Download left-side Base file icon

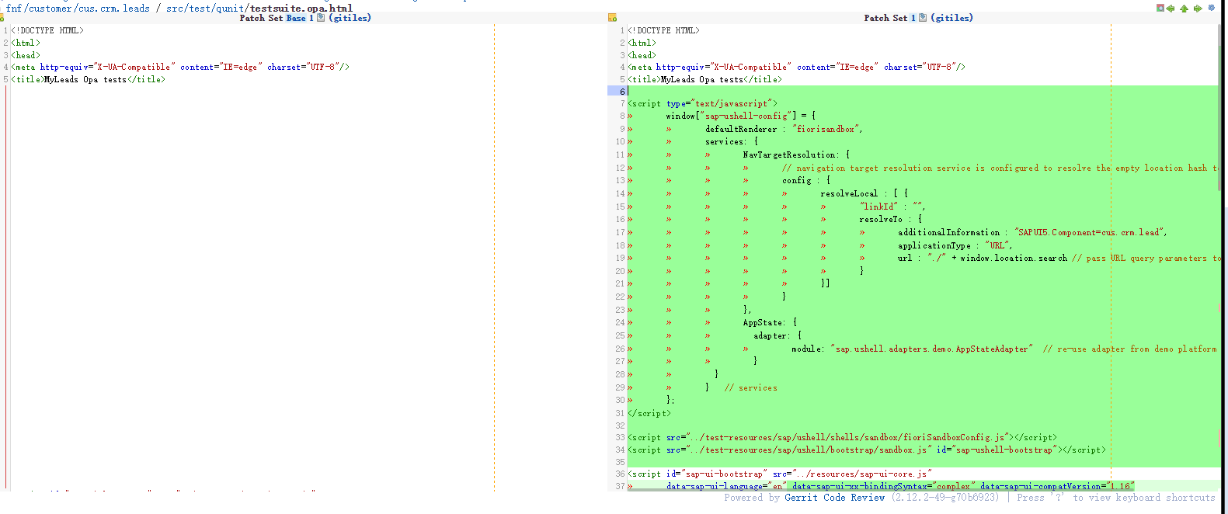pyautogui.click(x=321, y=18)
